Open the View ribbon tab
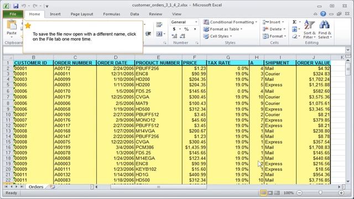This screenshot has width=354, height=199. click(176, 14)
